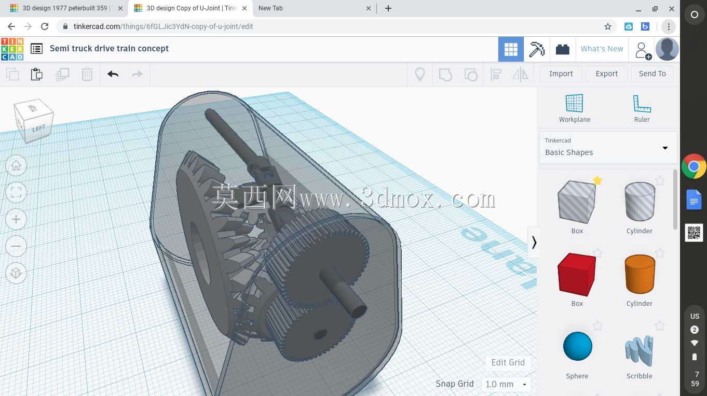Viewport: 707px width, 396px height.
Task: Favorite the Sphere star
Action: pyautogui.click(x=597, y=326)
